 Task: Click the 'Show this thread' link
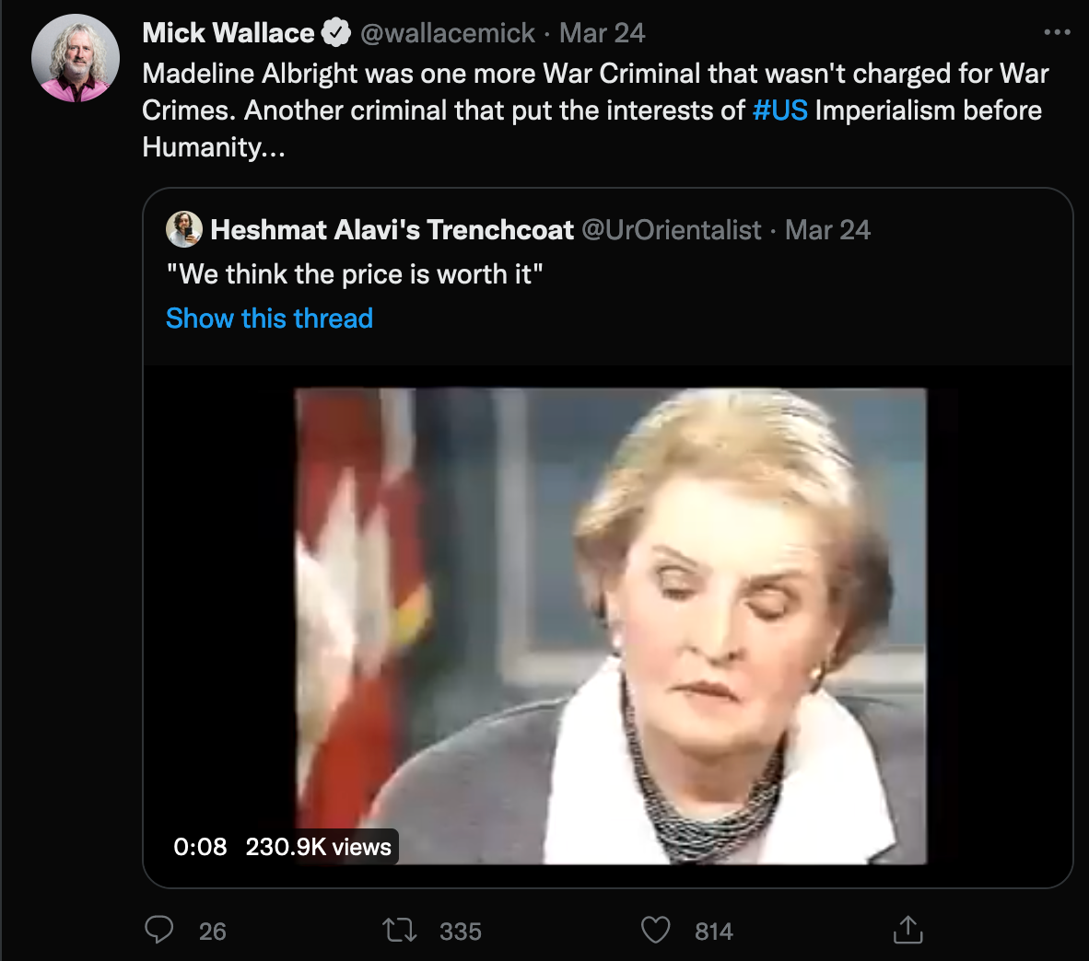269,318
